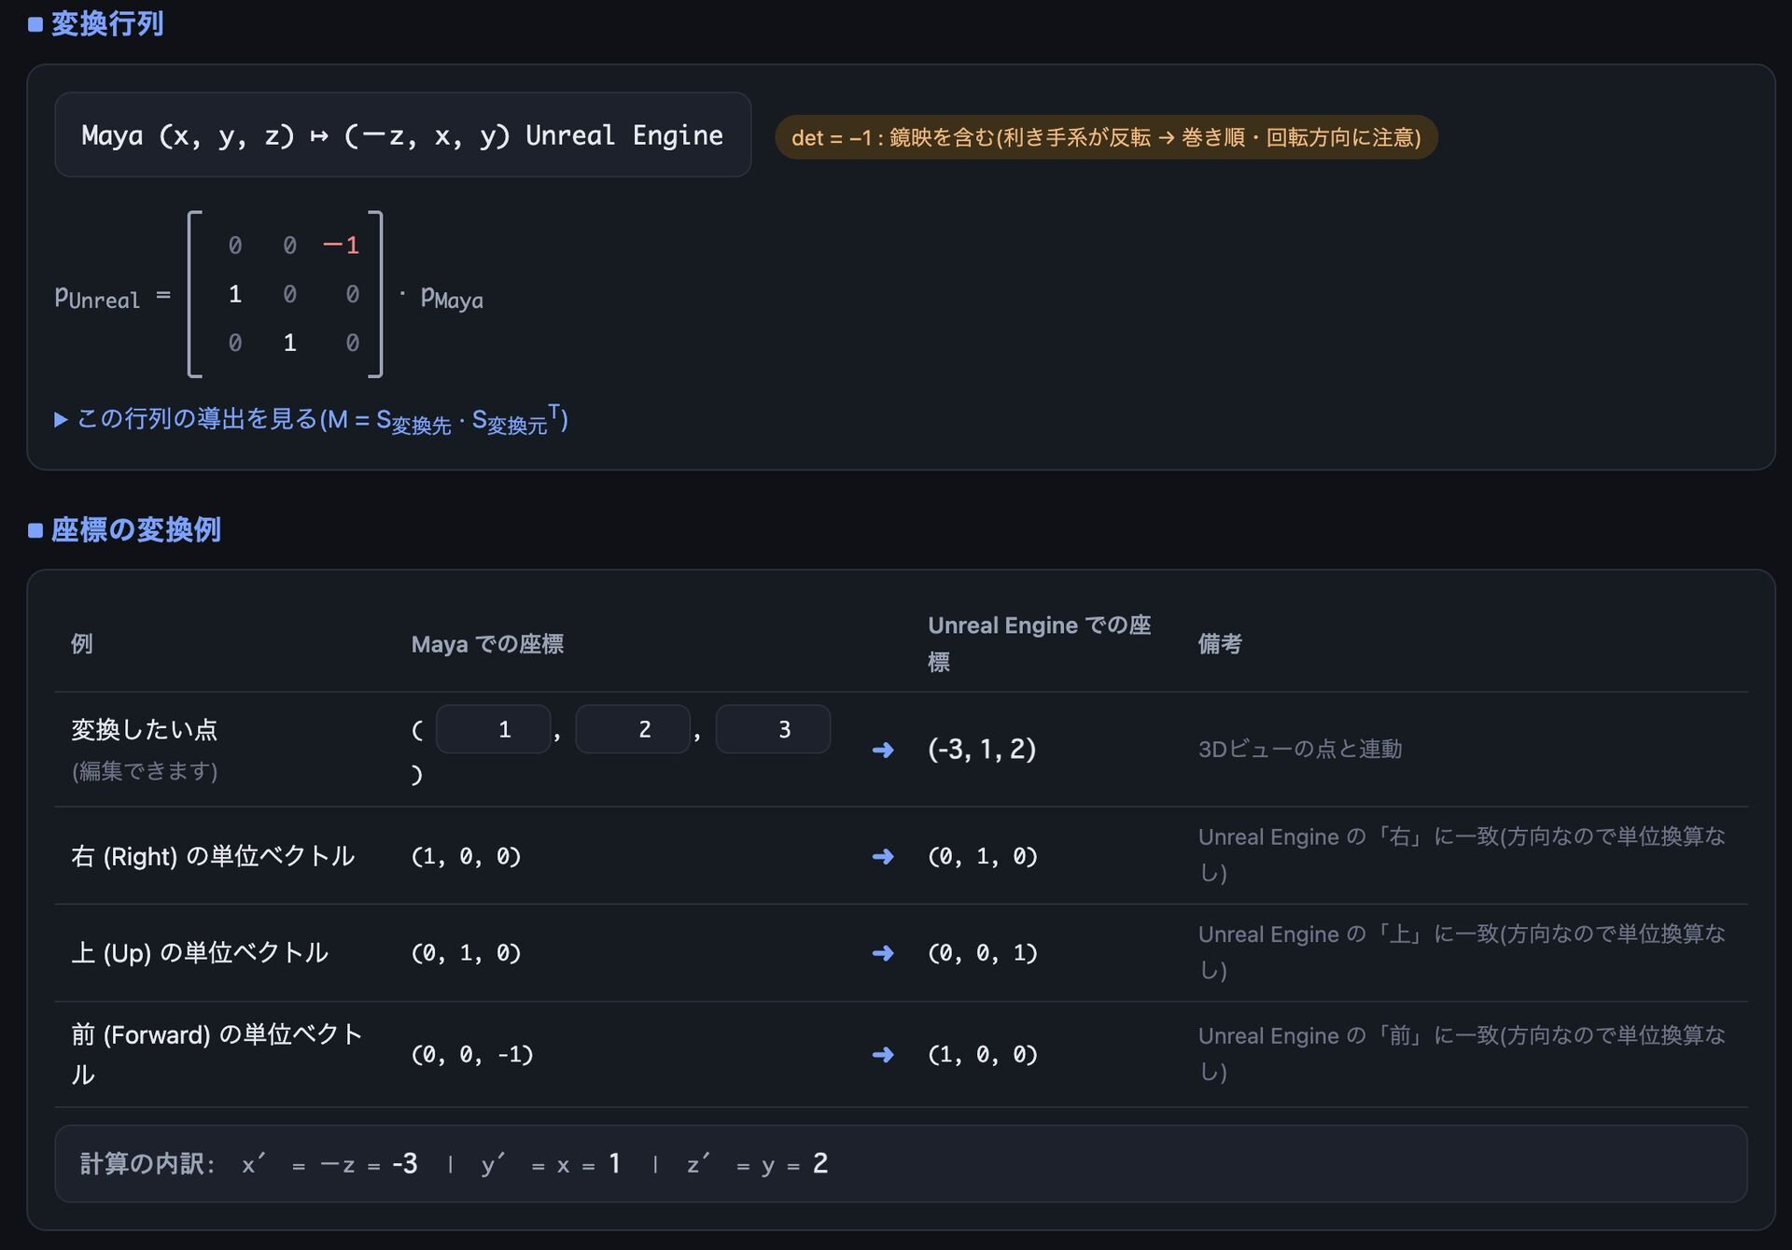Viewport: 1792px width, 1250px height.
Task: Click the 計算の内訳 label
Action: click(147, 1164)
